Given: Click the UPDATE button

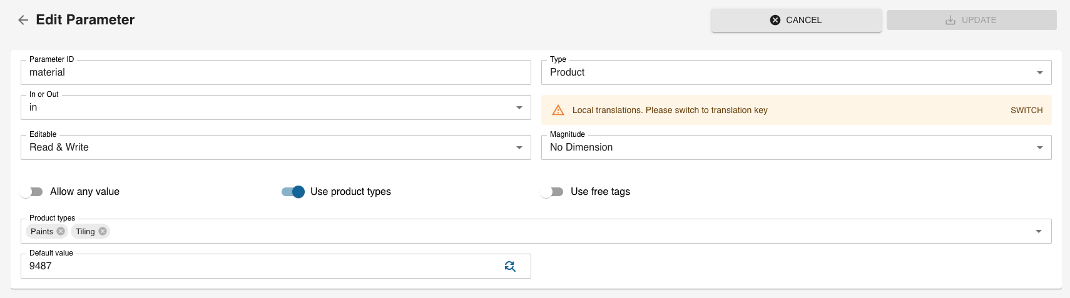Looking at the screenshot, I should 971,20.
